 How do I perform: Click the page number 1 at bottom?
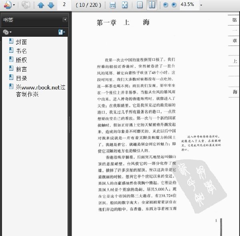[216, 220]
